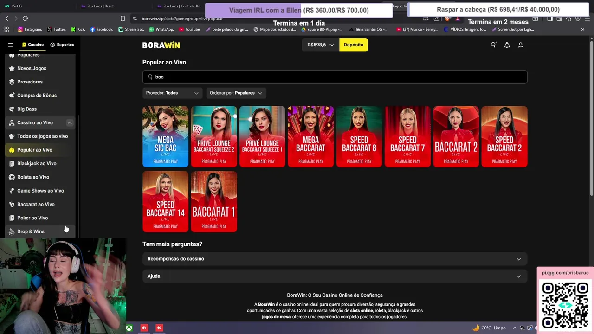Open the user profile icon

pos(521,45)
